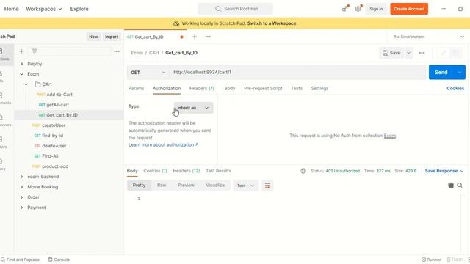470x264 pixels.
Task: Open the tab options ellipsis menu
Action: 208,37
